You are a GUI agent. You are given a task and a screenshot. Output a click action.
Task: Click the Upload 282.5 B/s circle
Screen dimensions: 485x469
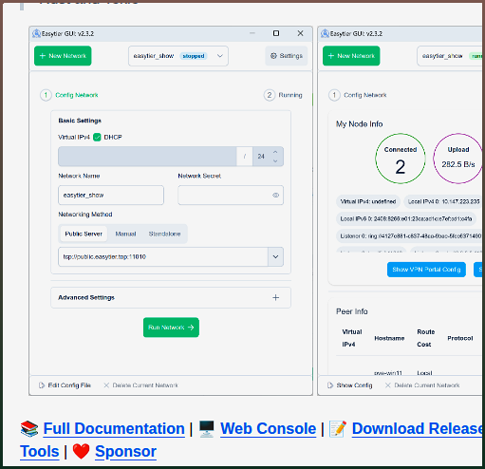[458, 159]
